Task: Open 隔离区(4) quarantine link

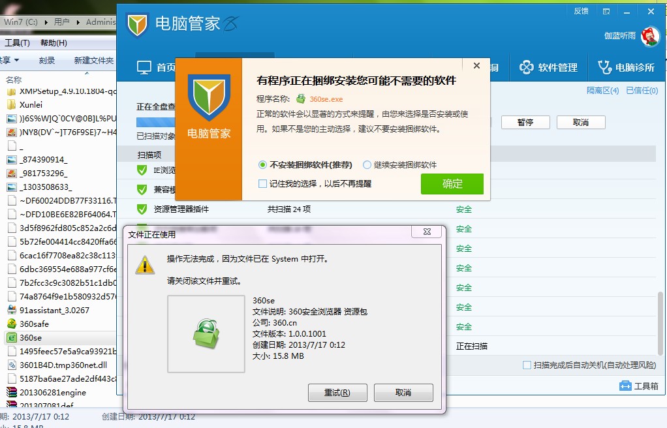Action: point(603,90)
